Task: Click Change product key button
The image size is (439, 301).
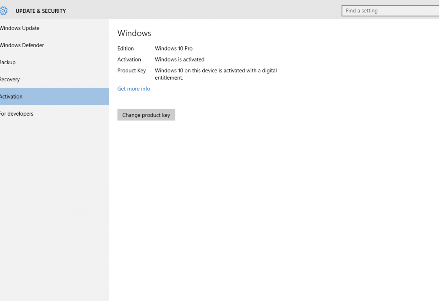Action: (x=146, y=115)
